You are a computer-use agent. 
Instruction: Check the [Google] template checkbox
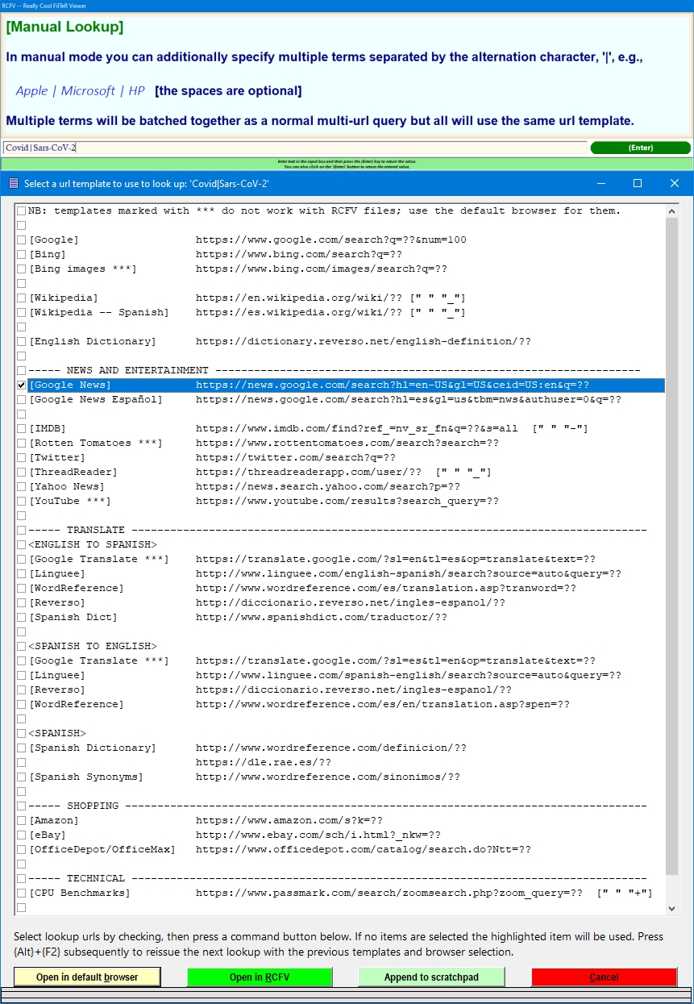[x=21, y=240]
